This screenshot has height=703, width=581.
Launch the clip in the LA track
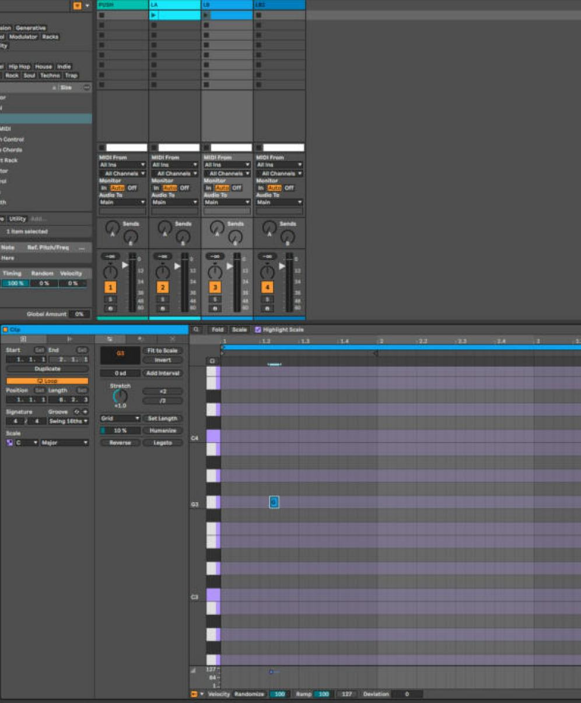[x=154, y=15]
